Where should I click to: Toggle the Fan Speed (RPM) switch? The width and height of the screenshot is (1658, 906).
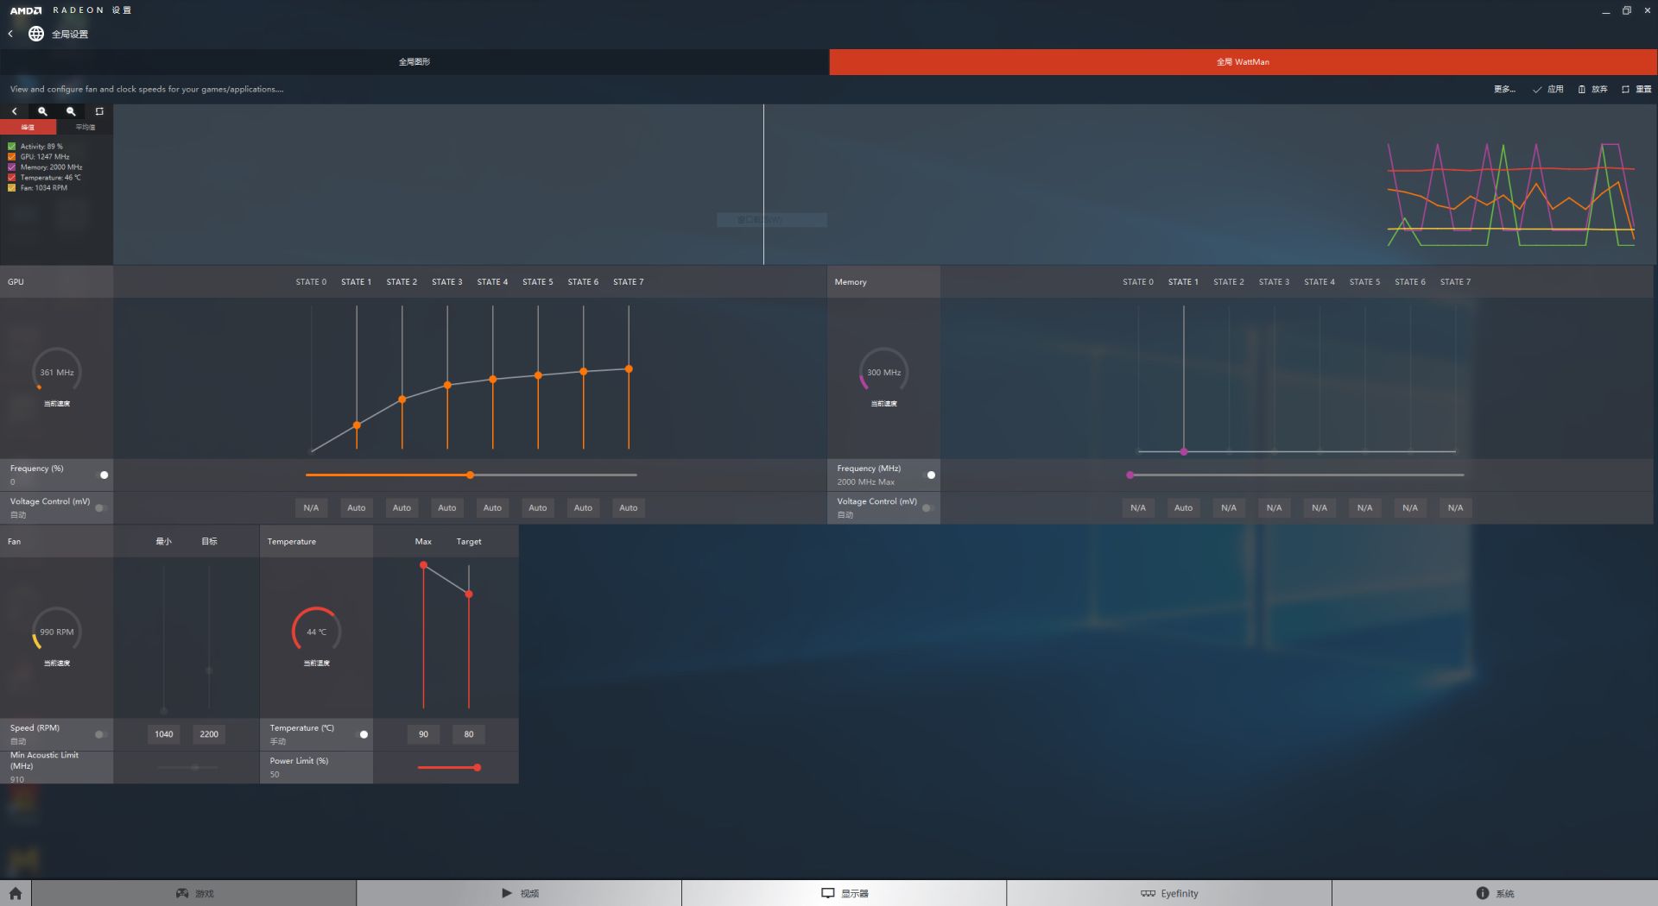100,734
